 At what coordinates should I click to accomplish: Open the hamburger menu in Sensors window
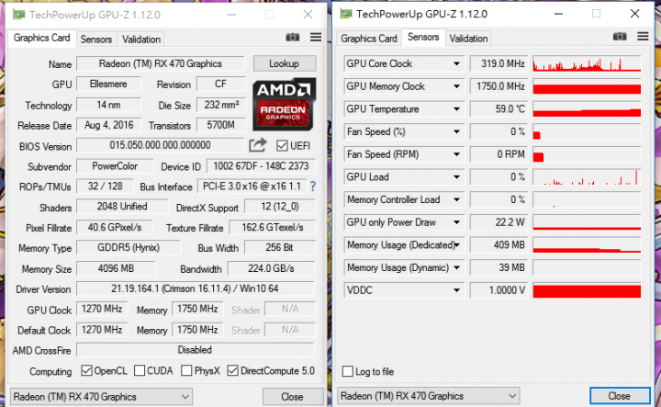643,36
